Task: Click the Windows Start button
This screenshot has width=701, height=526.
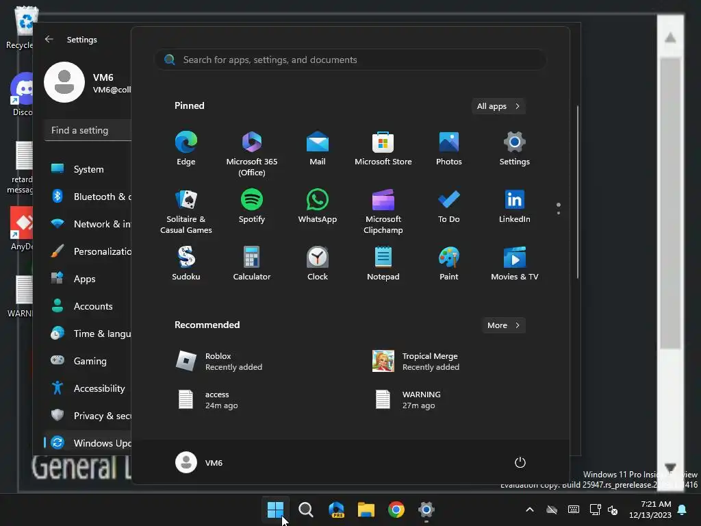Action: (275, 510)
